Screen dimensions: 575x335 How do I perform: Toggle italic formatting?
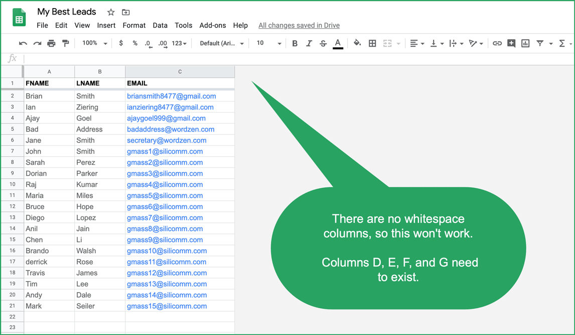[309, 44]
